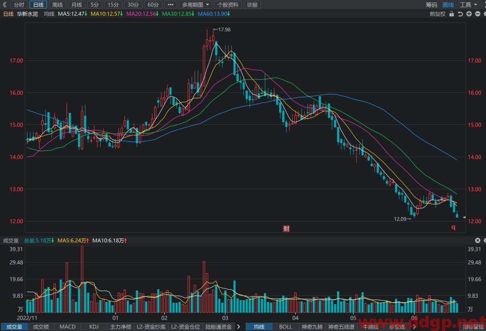Click the 日线 label beside stock name
This screenshot has height=331, width=486.
click(9, 14)
